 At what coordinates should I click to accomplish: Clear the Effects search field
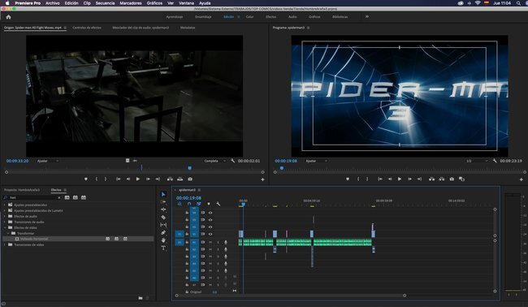click(59, 197)
